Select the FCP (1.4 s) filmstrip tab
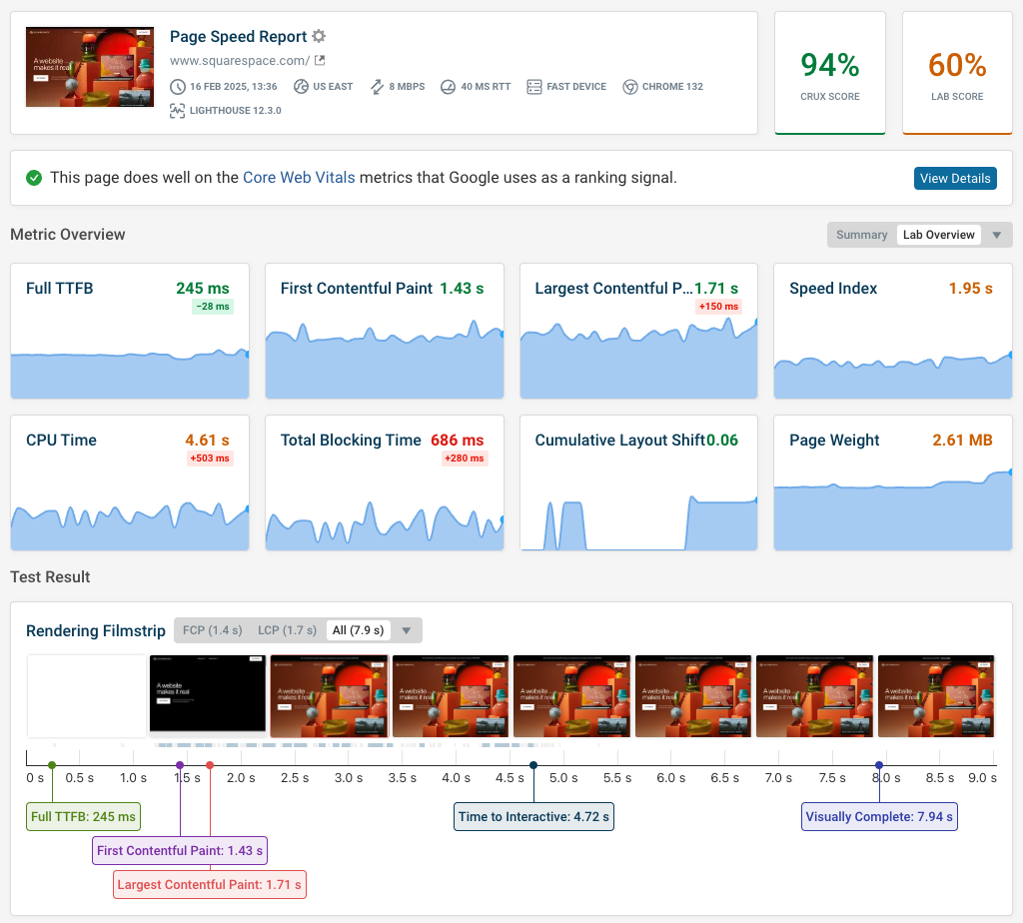 point(213,630)
